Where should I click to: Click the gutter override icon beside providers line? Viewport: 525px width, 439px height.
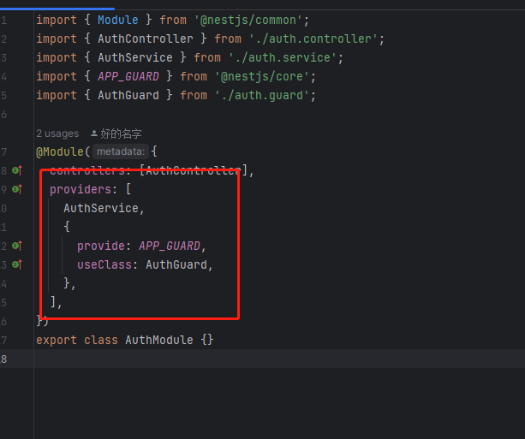point(17,189)
